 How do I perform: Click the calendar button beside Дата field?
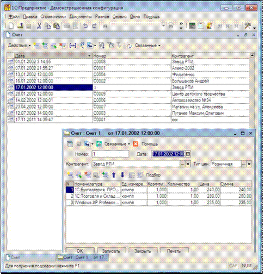pyautogui.click(x=188, y=154)
